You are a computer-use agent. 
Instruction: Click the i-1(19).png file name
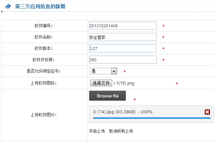coord(124,83)
